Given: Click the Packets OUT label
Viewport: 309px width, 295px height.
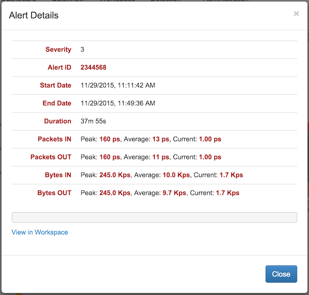Looking at the screenshot, I should tap(51, 157).
